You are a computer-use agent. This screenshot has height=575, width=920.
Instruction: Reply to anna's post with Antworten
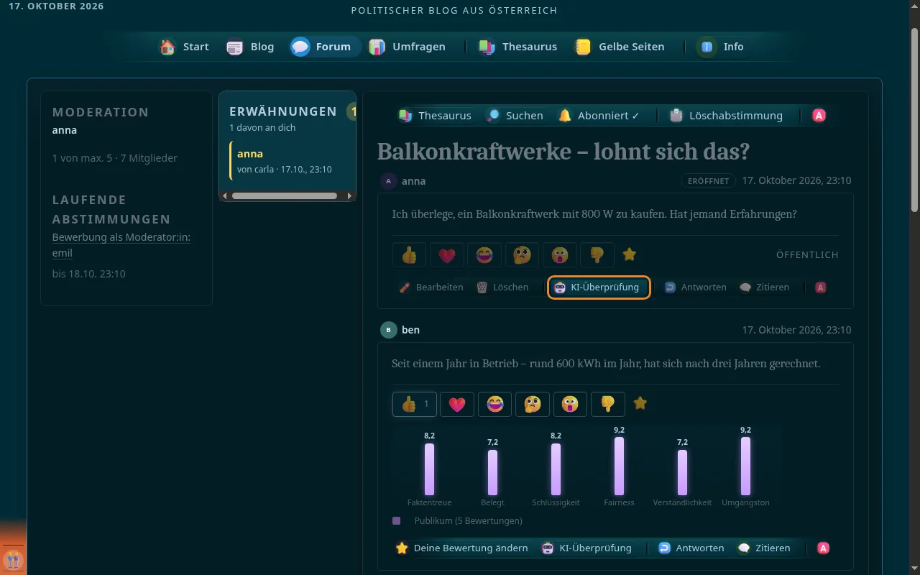coord(694,287)
